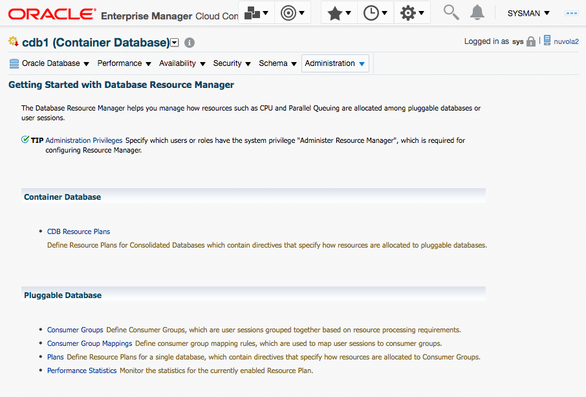Open the Favorites star menu
The width and height of the screenshot is (586, 397).
(340, 13)
